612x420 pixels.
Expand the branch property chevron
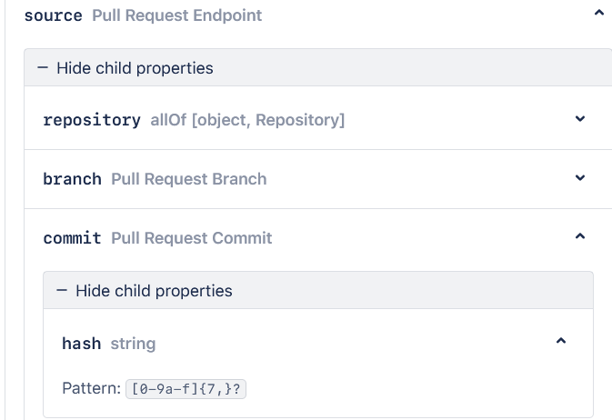[x=580, y=178]
